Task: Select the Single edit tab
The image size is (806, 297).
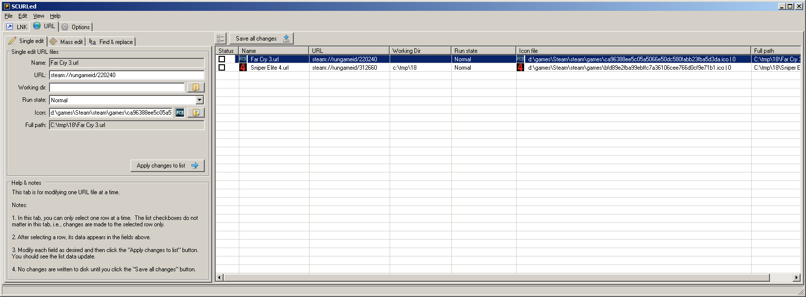Action: tap(26, 41)
